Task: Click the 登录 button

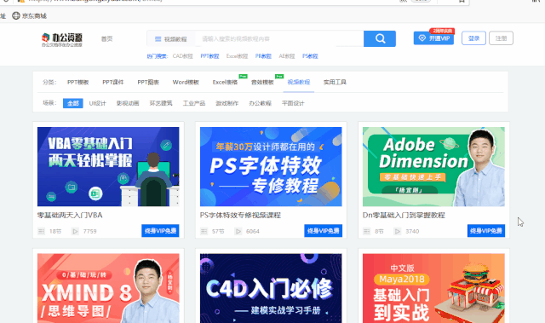Action: click(473, 38)
